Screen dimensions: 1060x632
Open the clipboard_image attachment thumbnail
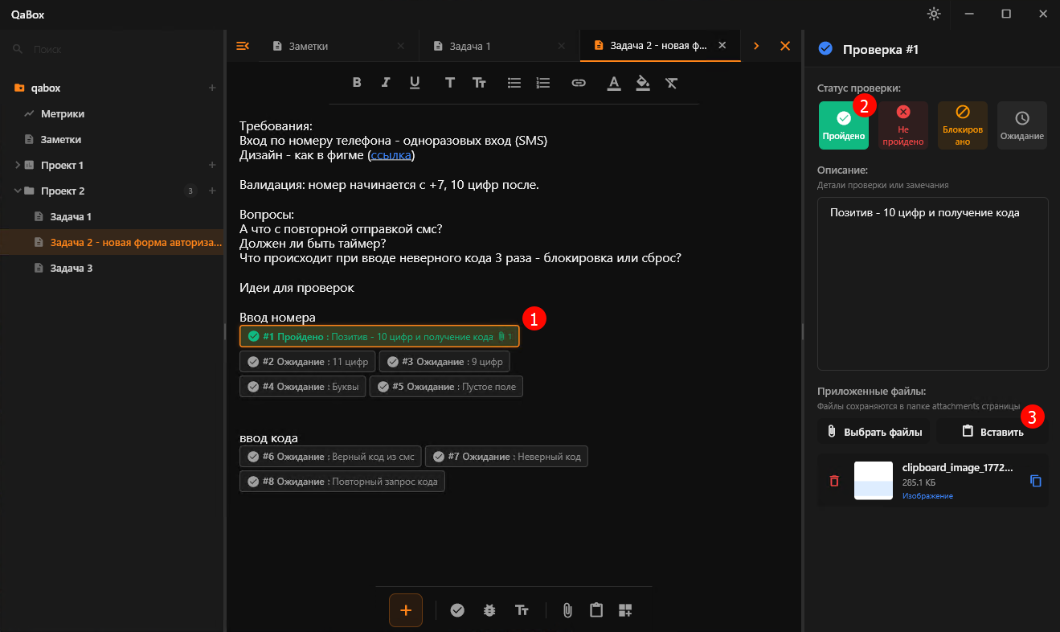tap(874, 481)
